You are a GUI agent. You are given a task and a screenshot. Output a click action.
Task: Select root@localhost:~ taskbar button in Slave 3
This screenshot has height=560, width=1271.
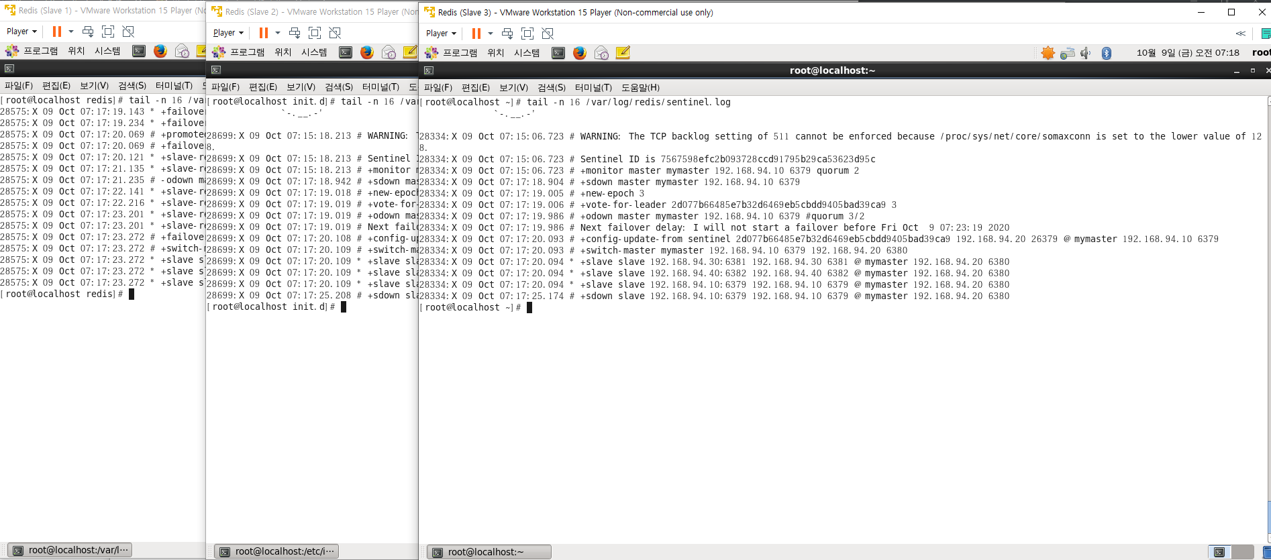(x=489, y=552)
